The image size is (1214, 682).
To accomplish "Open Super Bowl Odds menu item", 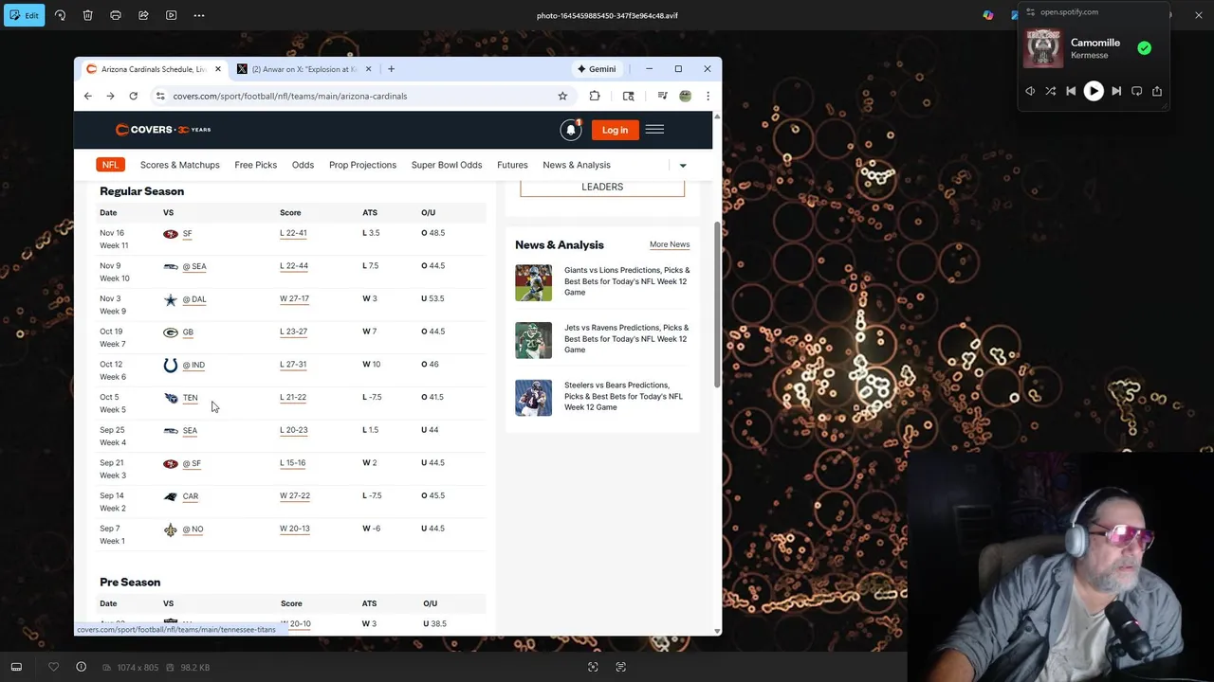I will tap(447, 165).
